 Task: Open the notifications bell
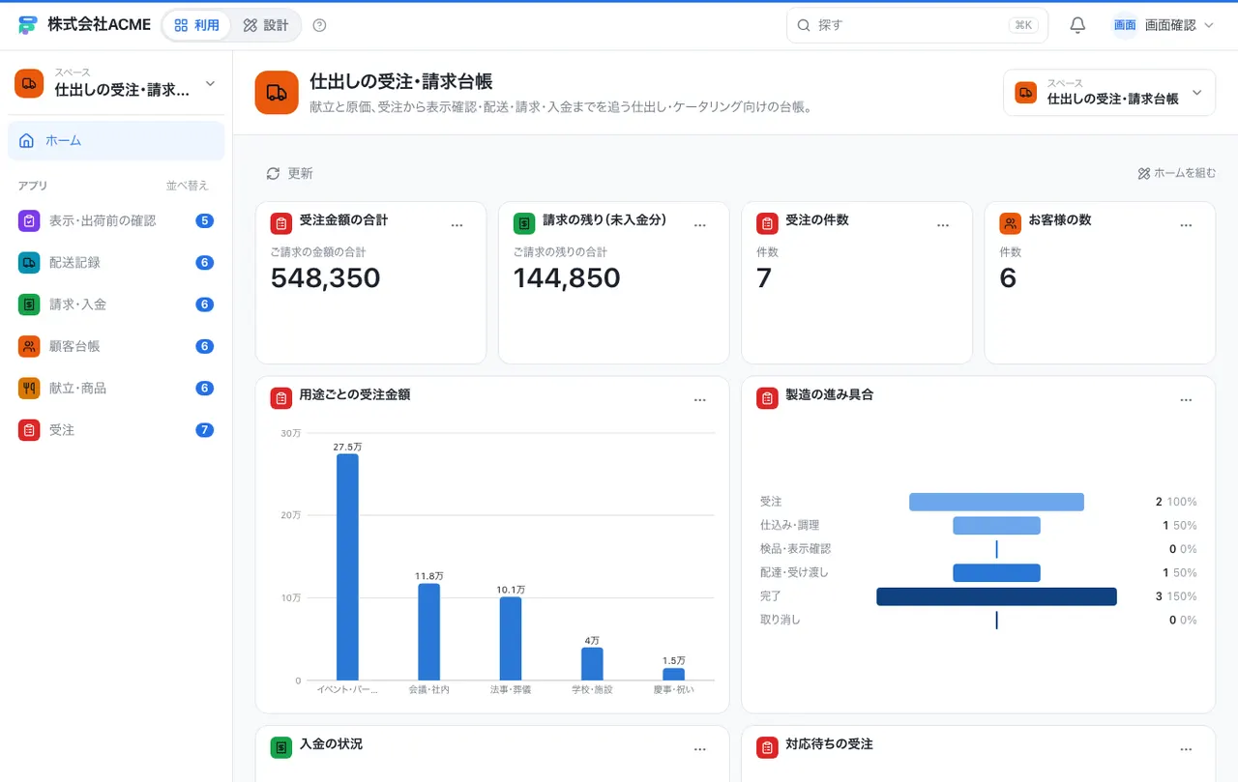click(1077, 25)
